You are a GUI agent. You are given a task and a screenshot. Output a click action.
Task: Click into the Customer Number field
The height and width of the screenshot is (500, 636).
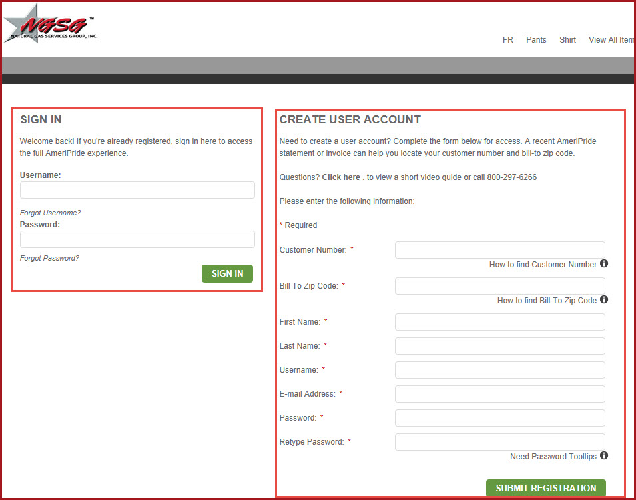pyautogui.click(x=499, y=250)
